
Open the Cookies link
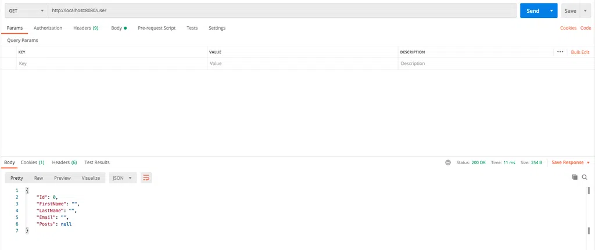[568, 28]
